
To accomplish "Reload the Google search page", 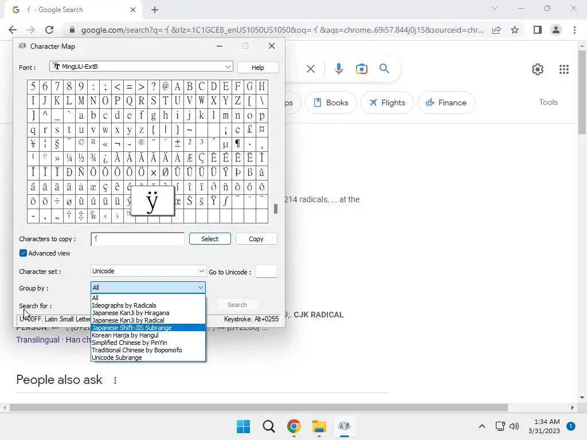I will pyautogui.click(x=49, y=30).
